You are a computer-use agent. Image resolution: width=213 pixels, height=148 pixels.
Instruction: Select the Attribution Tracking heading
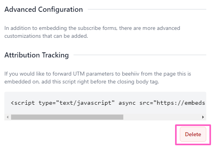(36, 55)
